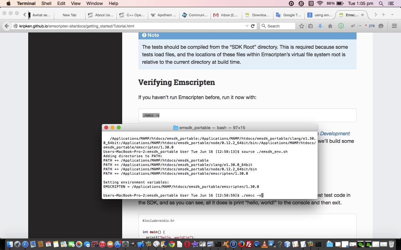Switch to the Downloa... browser tab
The image size is (401, 250).
coord(257,15)
